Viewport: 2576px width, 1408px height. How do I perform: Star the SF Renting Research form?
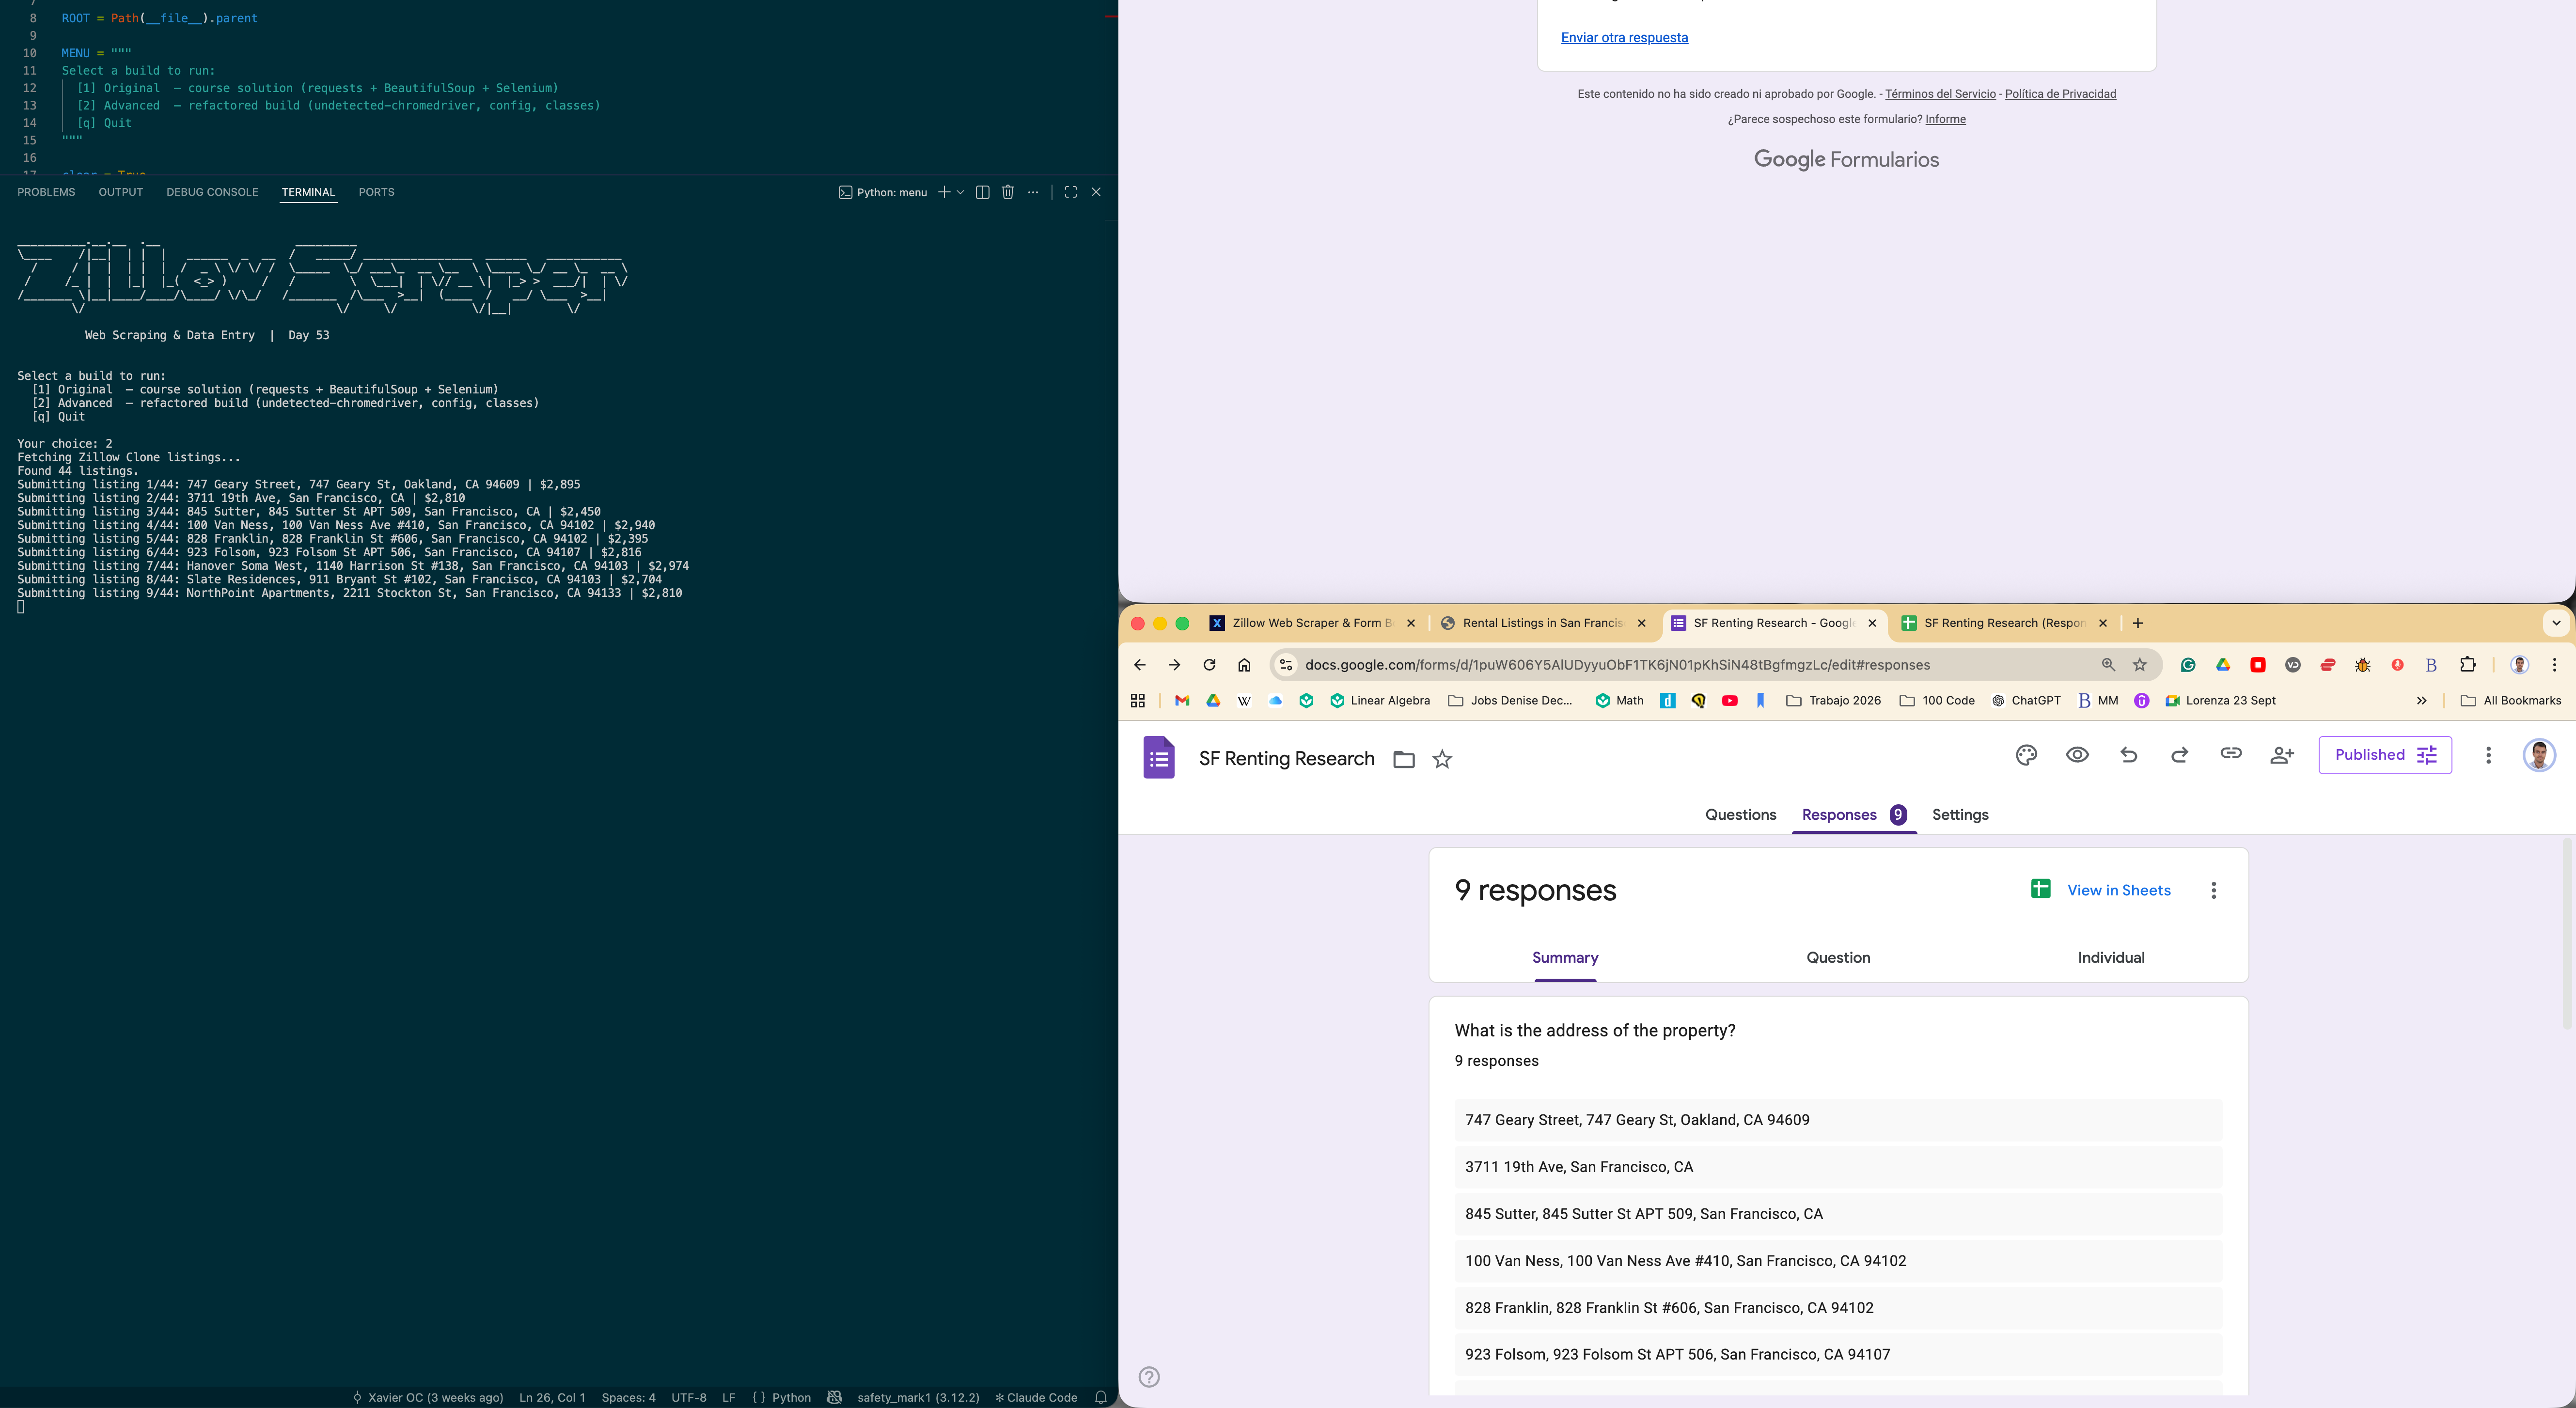point(1442,760)
